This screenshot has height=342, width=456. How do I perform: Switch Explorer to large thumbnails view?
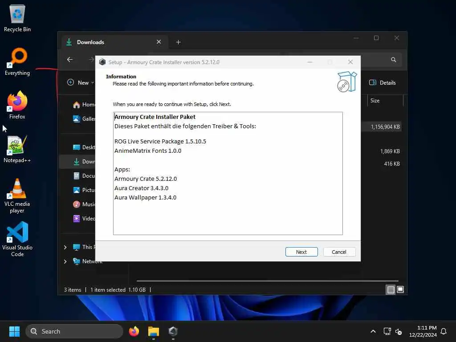point(400,289)
